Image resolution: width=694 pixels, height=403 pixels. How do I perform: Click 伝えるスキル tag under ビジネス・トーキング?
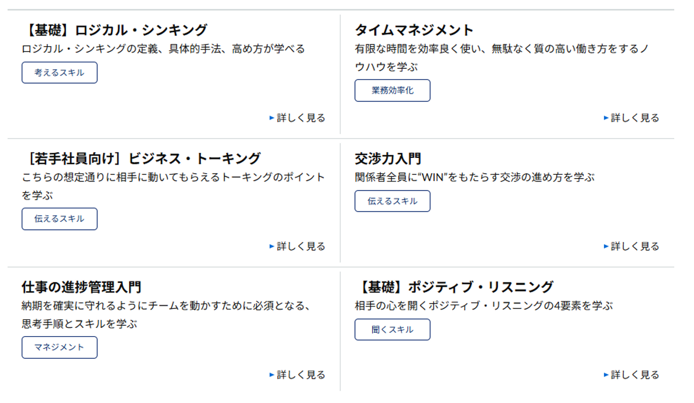point(59,219)
